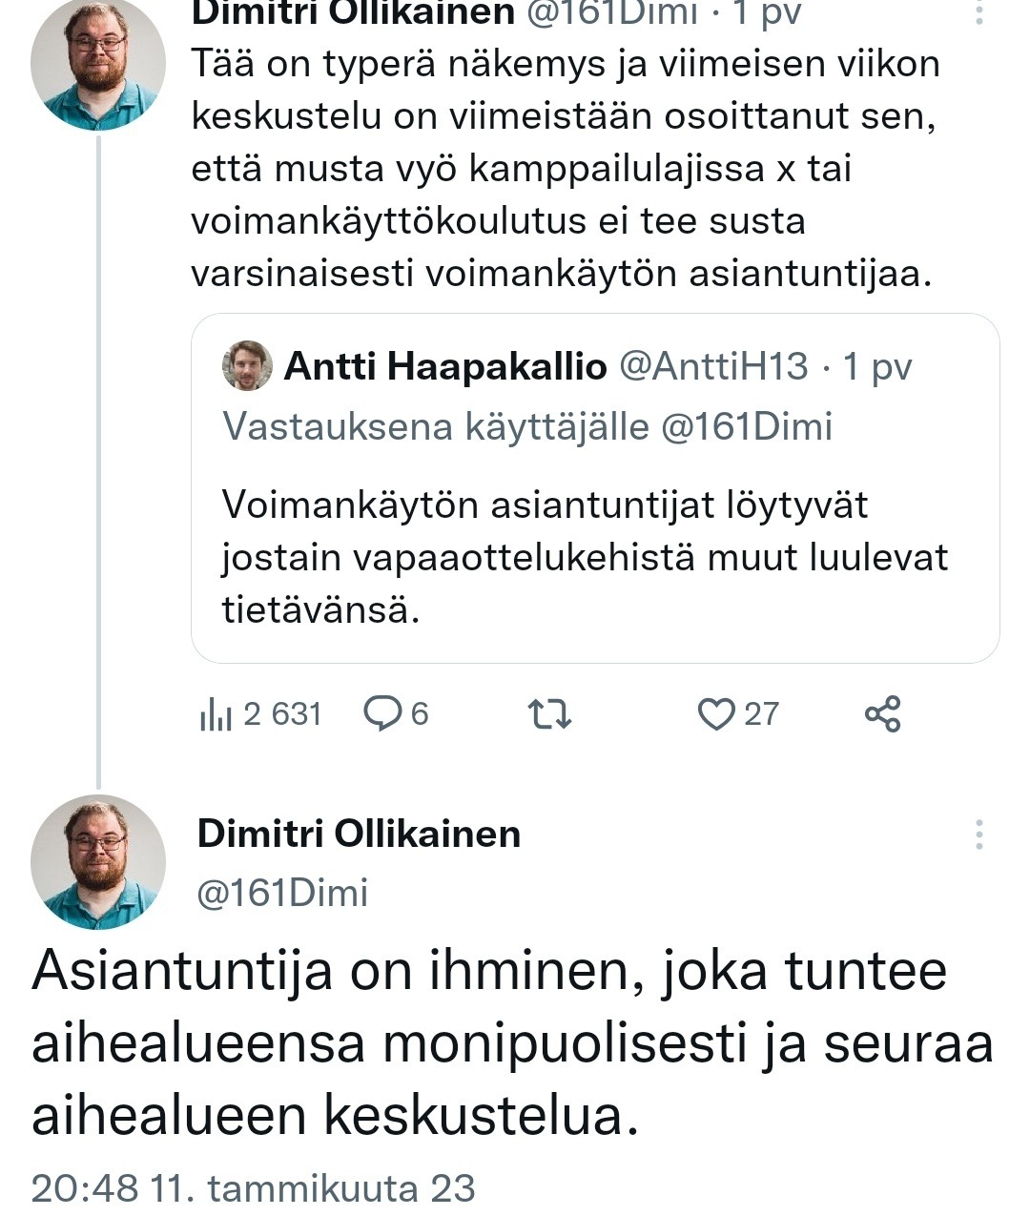The width and height of the screenshot is (1030, 1216).
Task: Click the main tweet text about Asiantuntija
Action: click(x=513, y=1043)
